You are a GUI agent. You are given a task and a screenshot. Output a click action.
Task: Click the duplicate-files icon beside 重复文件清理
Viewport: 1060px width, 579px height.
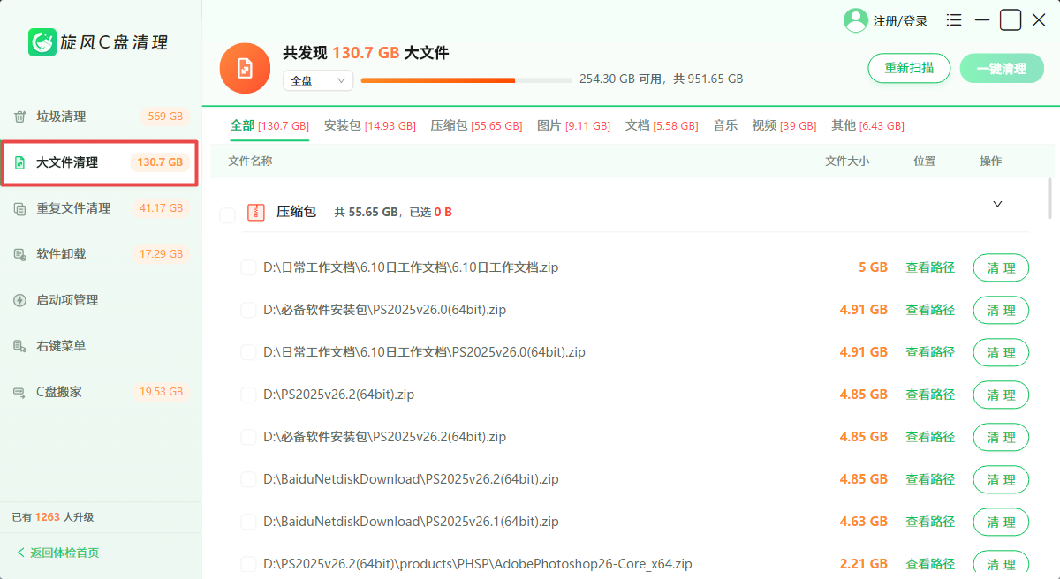coord(19,208)
